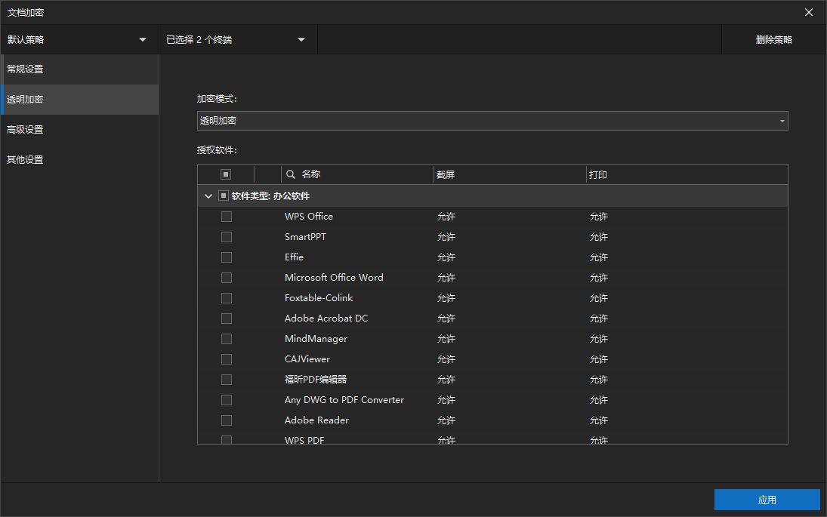The image size is (827, 517).
Task: Check the Adobe Acrobat DC checkbox
Action: pos(227,319)
